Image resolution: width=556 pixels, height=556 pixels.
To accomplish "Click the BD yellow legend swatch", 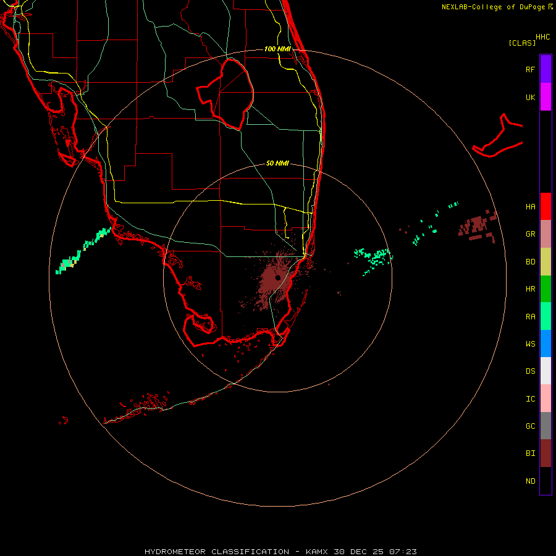I will [x=545, y=262].
